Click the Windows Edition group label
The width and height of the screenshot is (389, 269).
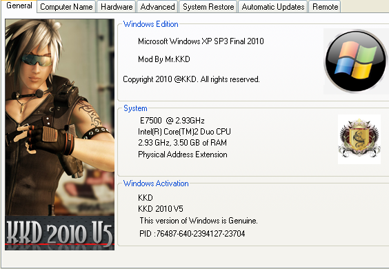tap(151, 24)
